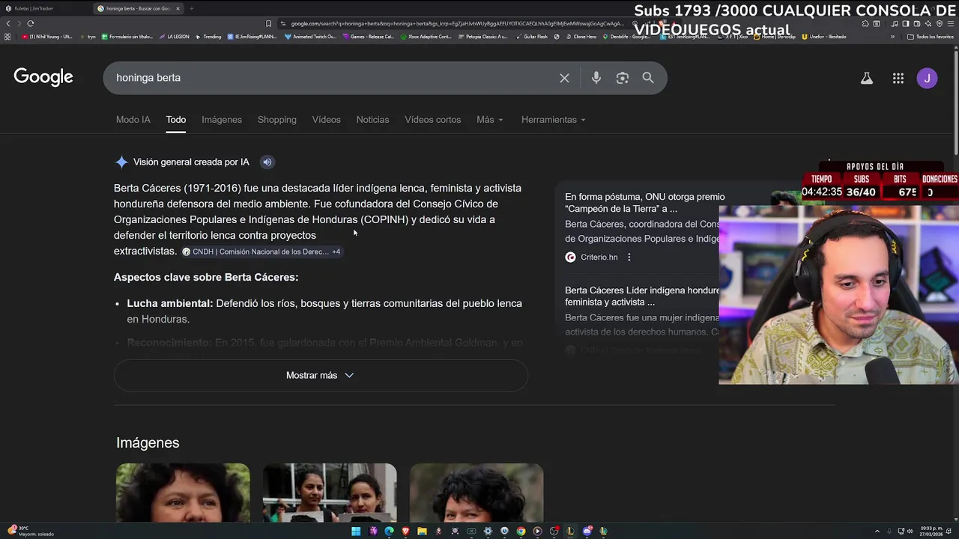Go back with the browser back arrow

click(8, 23)
